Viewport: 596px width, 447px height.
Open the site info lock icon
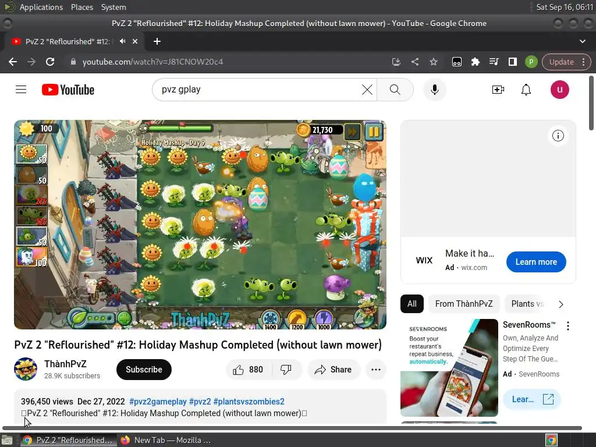[73, 62]
